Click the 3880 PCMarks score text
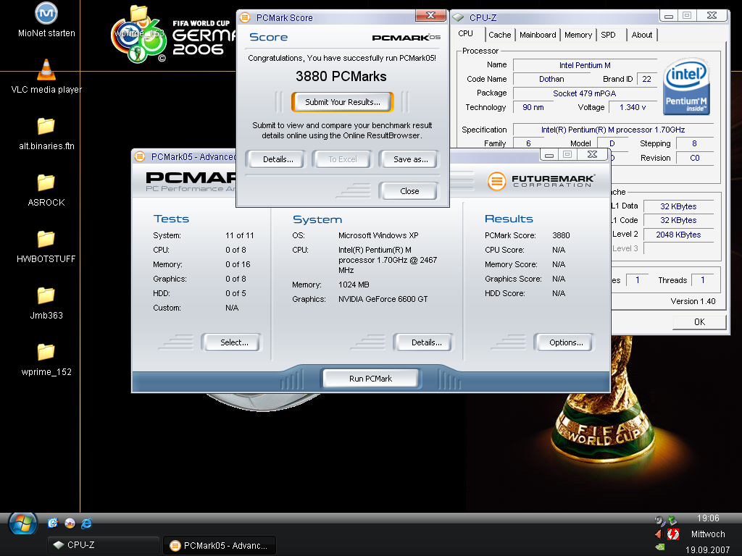Viewport: 742px width, 556px height. (341, 77)
